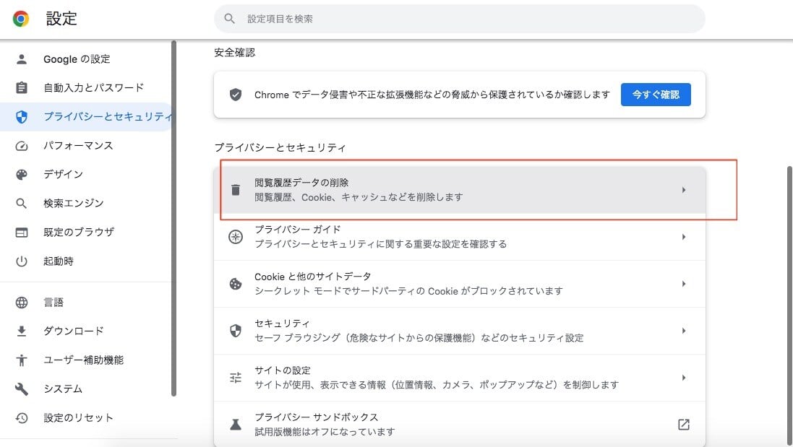Click palette icon for デザイン
793x447 pixels.
[21, 174]
